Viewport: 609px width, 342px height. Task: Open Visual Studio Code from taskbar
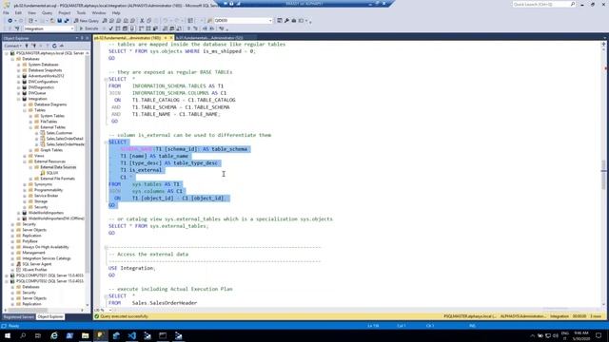coord(131,335)
